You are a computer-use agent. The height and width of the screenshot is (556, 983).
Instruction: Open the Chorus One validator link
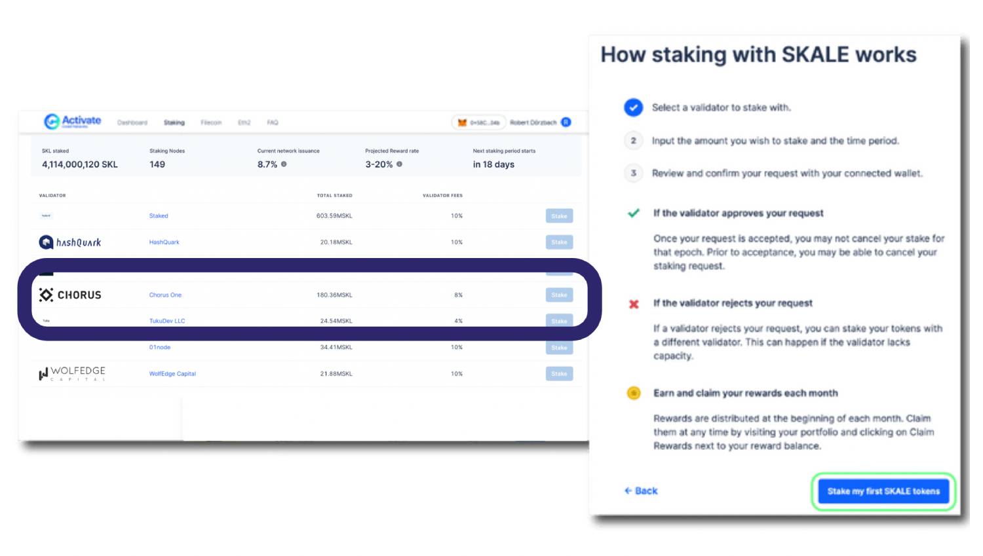164,295
